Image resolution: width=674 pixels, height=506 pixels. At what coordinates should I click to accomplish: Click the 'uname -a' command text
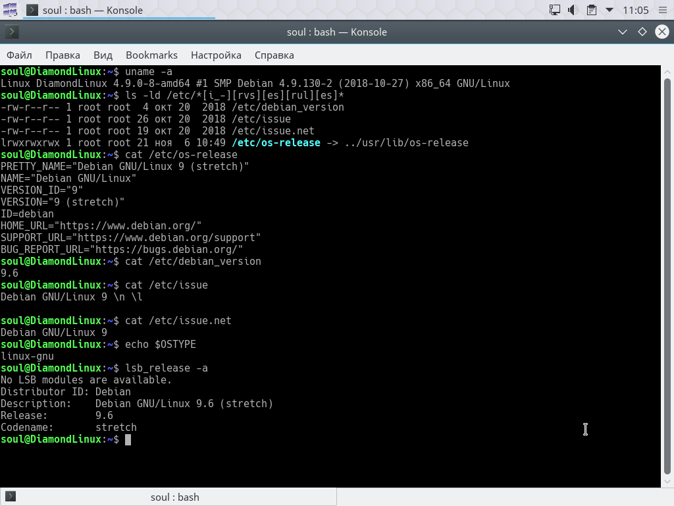(149, 71)
